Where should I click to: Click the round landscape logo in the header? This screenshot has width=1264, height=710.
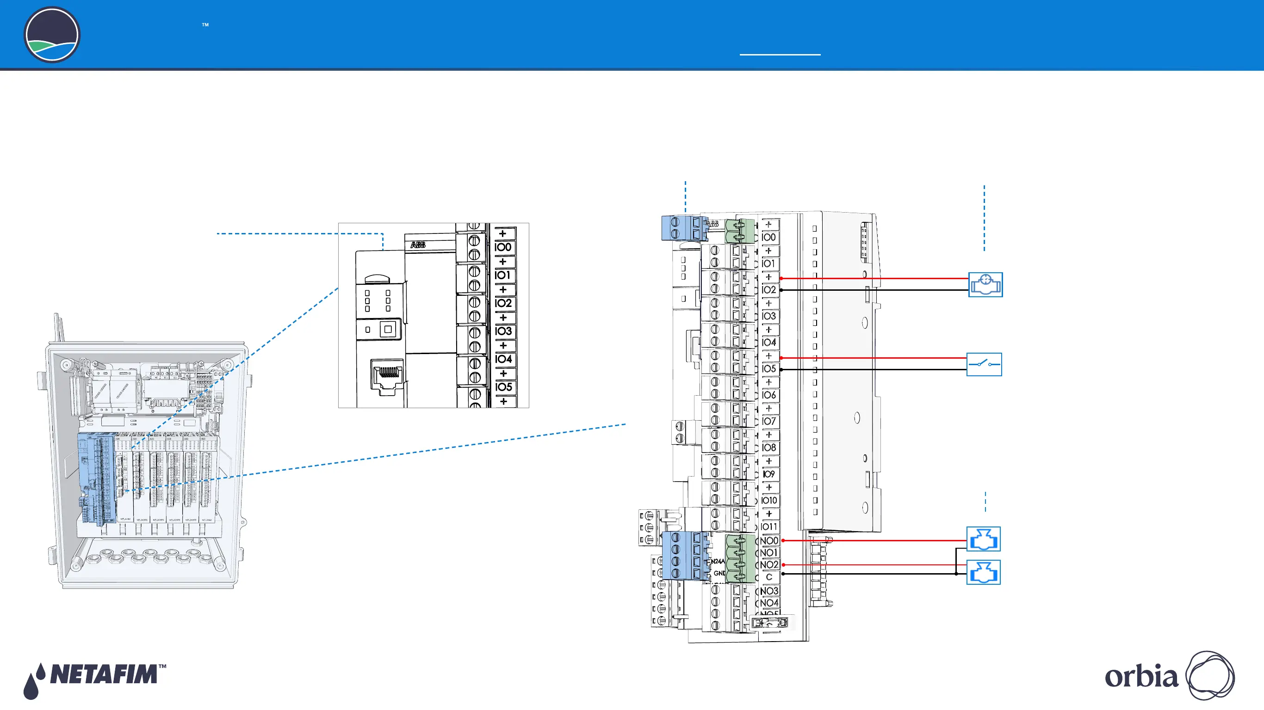(51, 35)
